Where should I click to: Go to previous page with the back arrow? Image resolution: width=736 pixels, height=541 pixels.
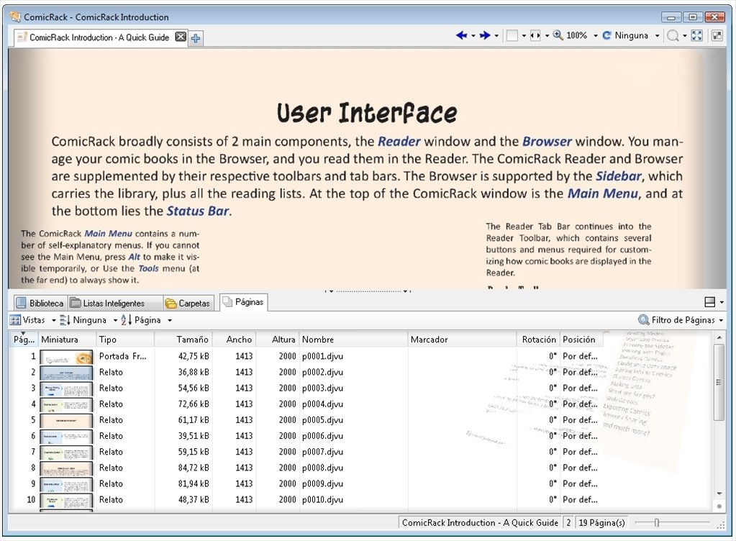pos(461,35)
